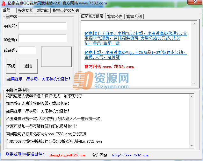Focus the QQ密码 input field
The height and width of the screenshot is (161, 203).
[42, 38]
